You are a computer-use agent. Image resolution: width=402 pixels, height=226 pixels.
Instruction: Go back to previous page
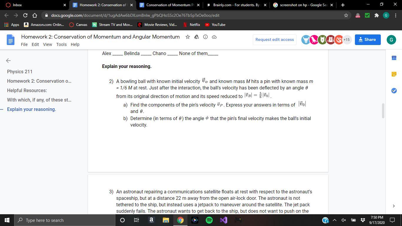pos(6,15)
